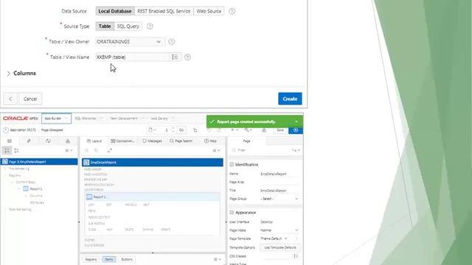
Task: Go up to Application home icon
Action: pyautogui.click(x=5, y=130)
